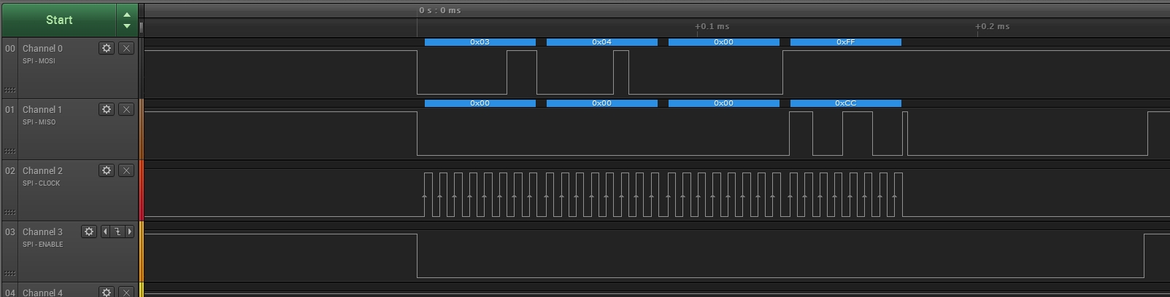Grab the Channel 2 drag handle dots
Image resolution: width=1170 pixels, height=297 pixels.
point(9,213)
